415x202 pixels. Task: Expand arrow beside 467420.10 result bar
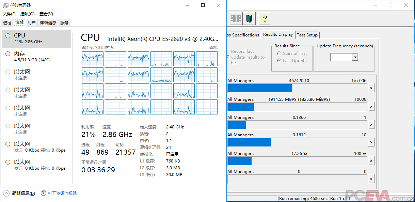(371, 88)
